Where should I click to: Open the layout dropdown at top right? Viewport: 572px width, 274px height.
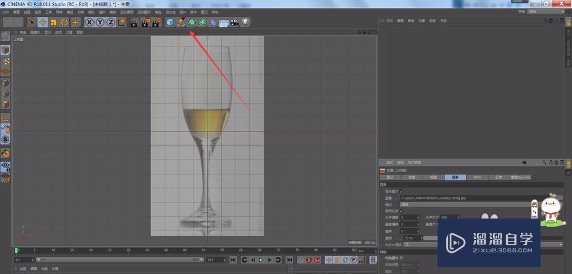(546, 11)
